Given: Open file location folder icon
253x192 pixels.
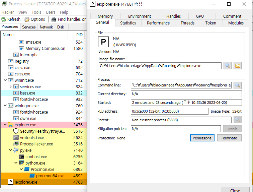Looking at the screenshot, I should tap(238, 66).
